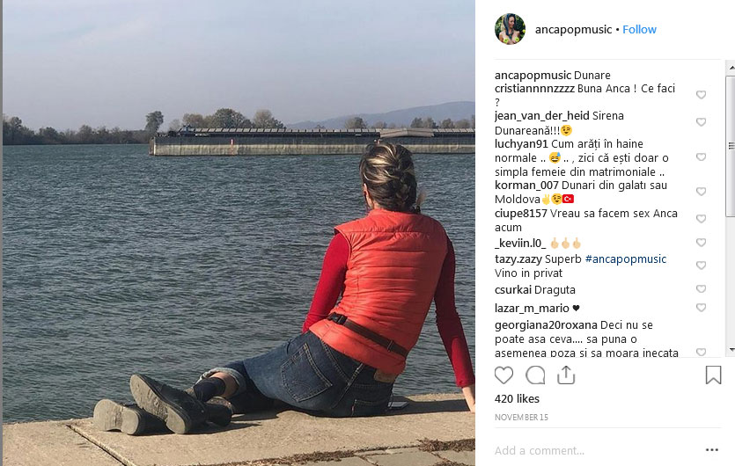Like csurkai's comment heart
Screen dimensions: 735x466
(701, 289)
